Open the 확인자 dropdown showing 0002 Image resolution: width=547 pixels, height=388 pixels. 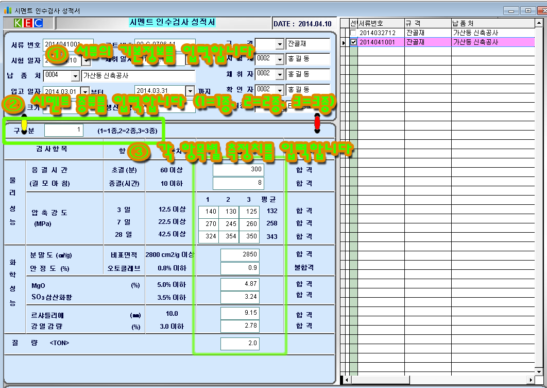(x=280, y=91)
